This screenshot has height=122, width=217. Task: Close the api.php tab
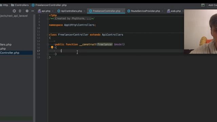(x=53, y=11)
